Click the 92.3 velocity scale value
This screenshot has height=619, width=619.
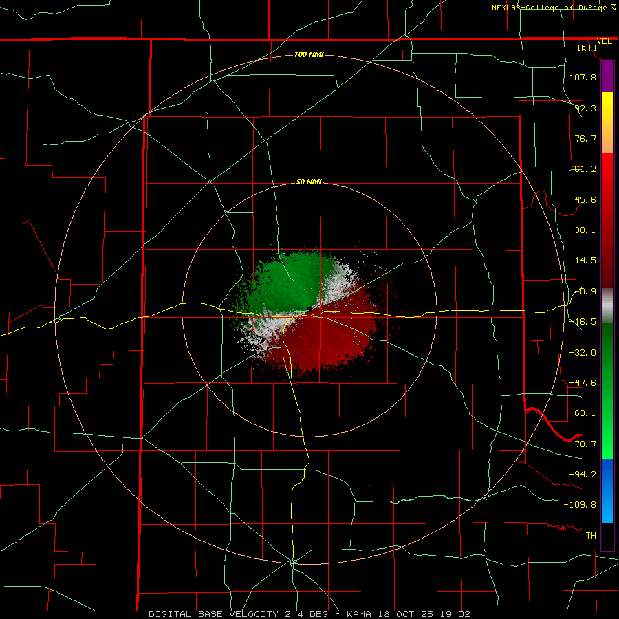(x=585, y=108)
